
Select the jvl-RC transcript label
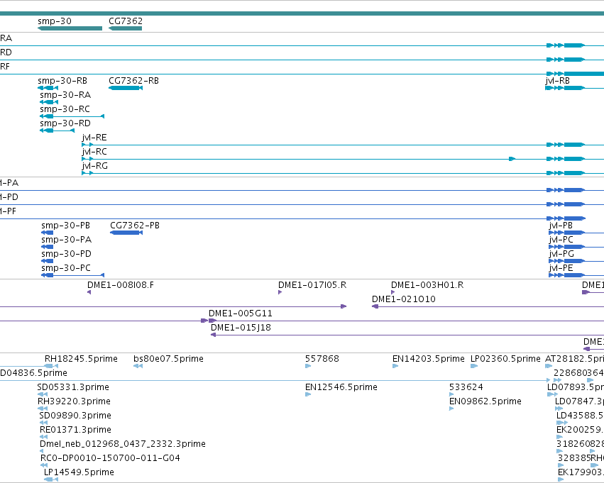(x=94, y=152)
